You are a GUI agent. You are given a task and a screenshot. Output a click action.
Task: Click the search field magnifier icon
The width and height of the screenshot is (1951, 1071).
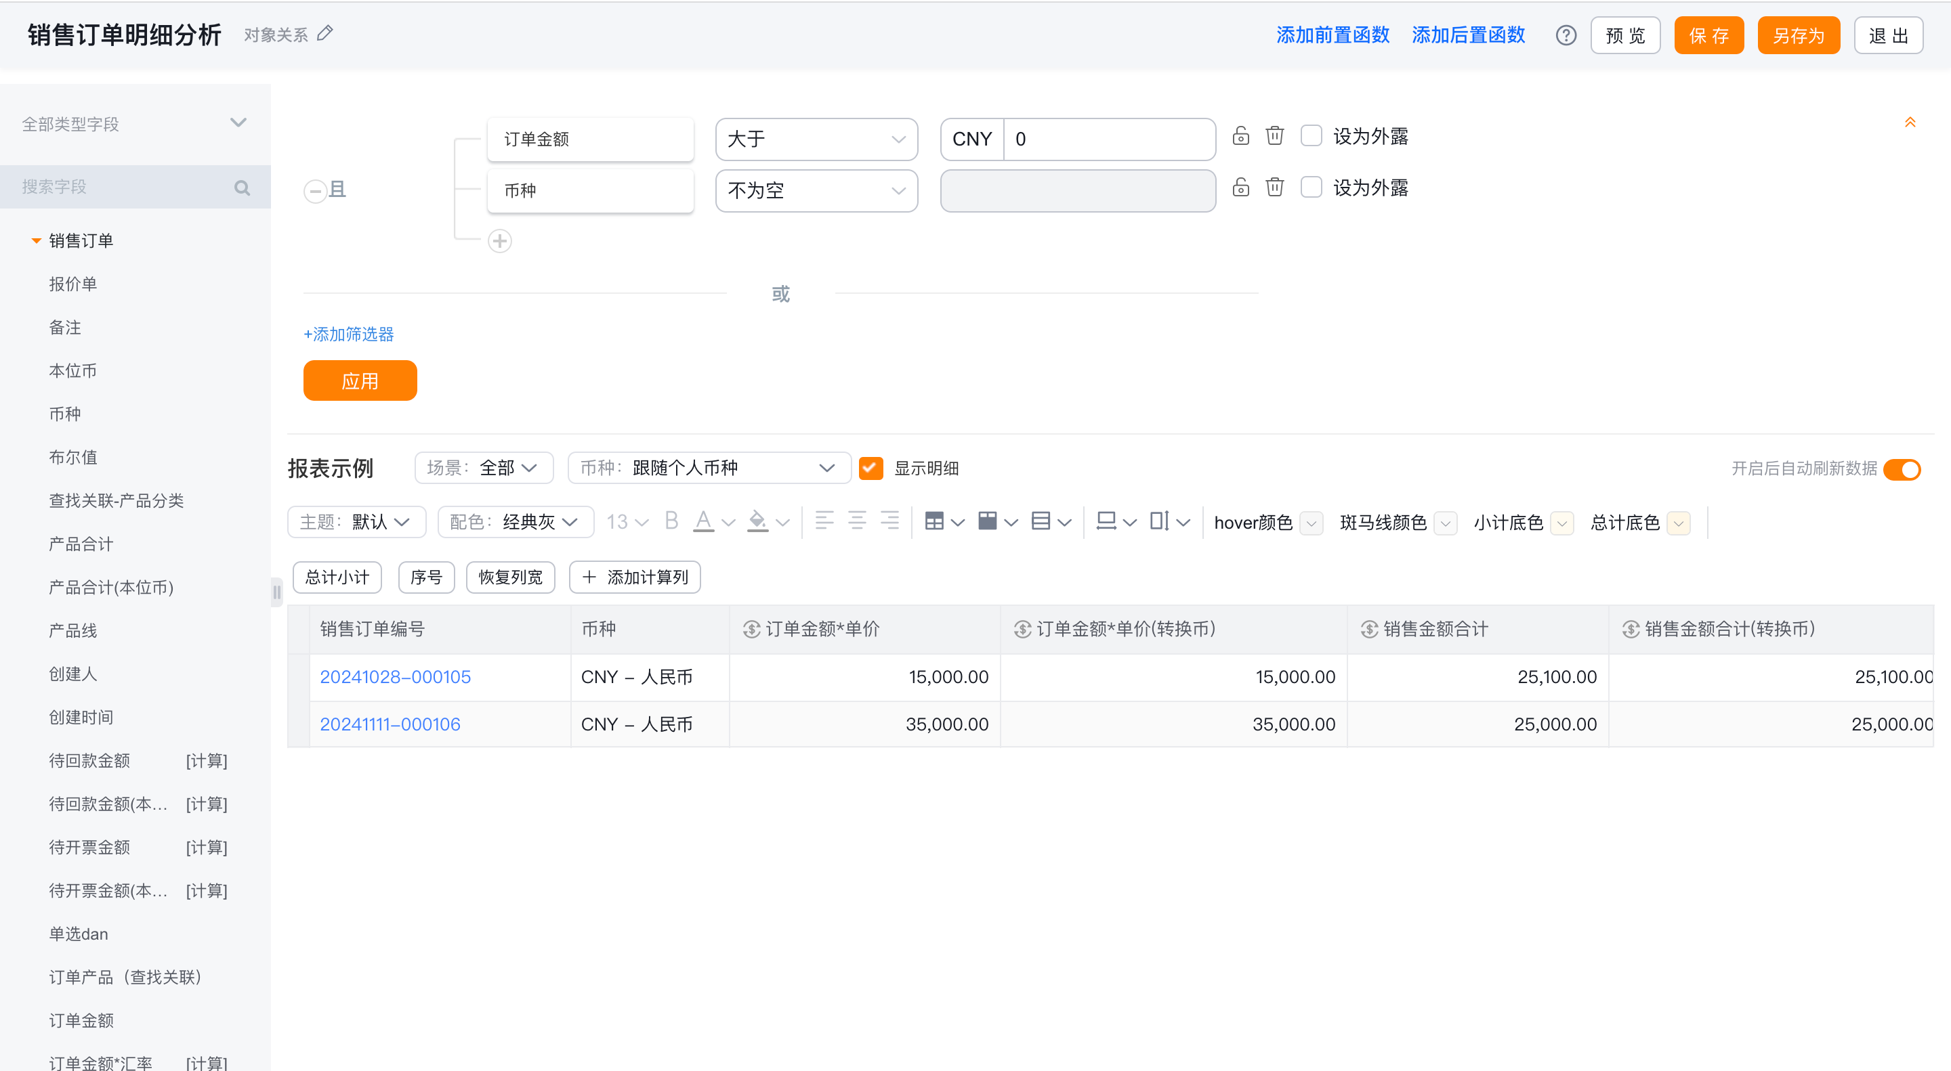click(242, 187)
